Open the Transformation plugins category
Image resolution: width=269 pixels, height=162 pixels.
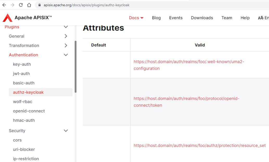[x=24, y=45]
